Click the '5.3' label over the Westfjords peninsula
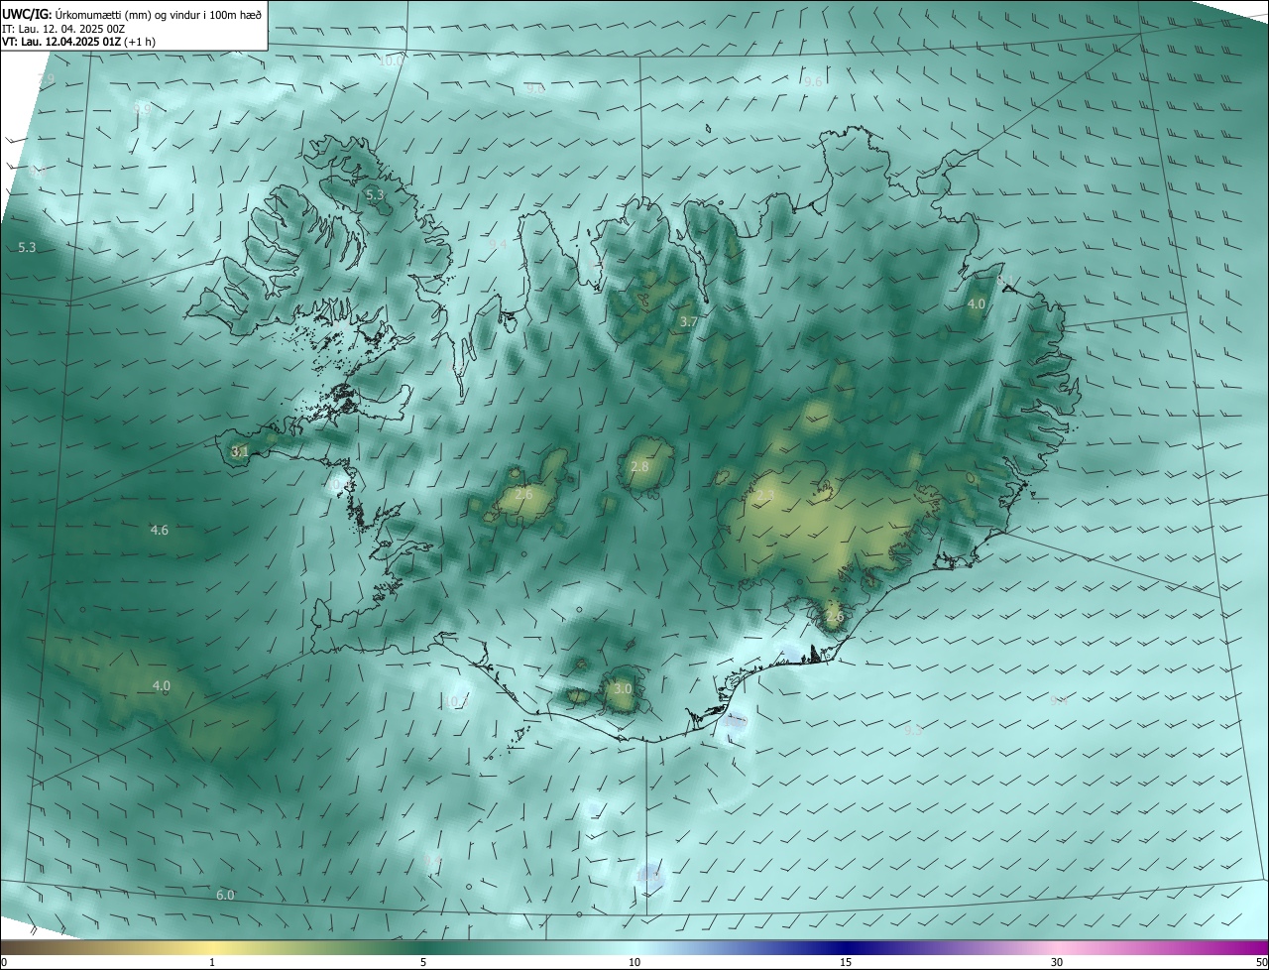The width and height of the screenshot is (1269, 970). tap(374, 195)
